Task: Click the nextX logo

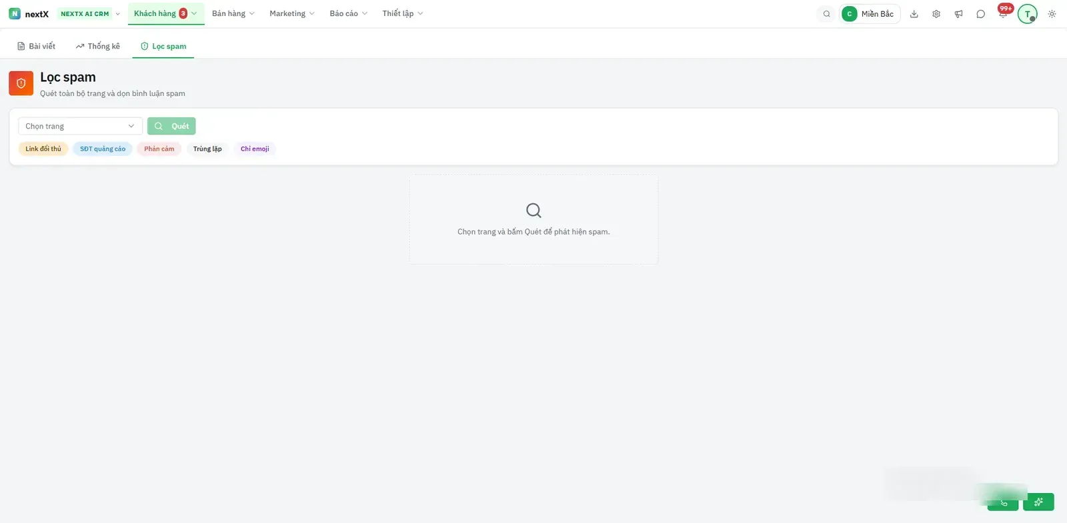Action: 29,13
